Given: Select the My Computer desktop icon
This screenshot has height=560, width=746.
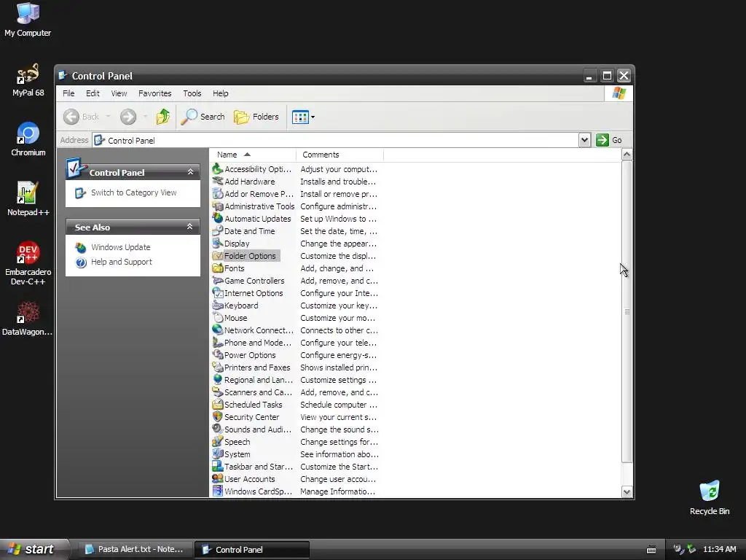Looking at the screenshot, I should pyautogui.click(x=28, y=20).
